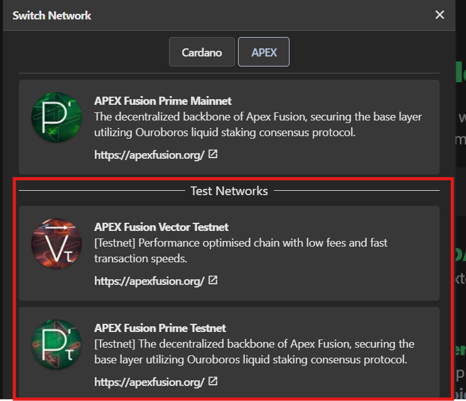Close the Switch Network dialog
Screen dimensions: 466x401
click(x=440, y=15)
